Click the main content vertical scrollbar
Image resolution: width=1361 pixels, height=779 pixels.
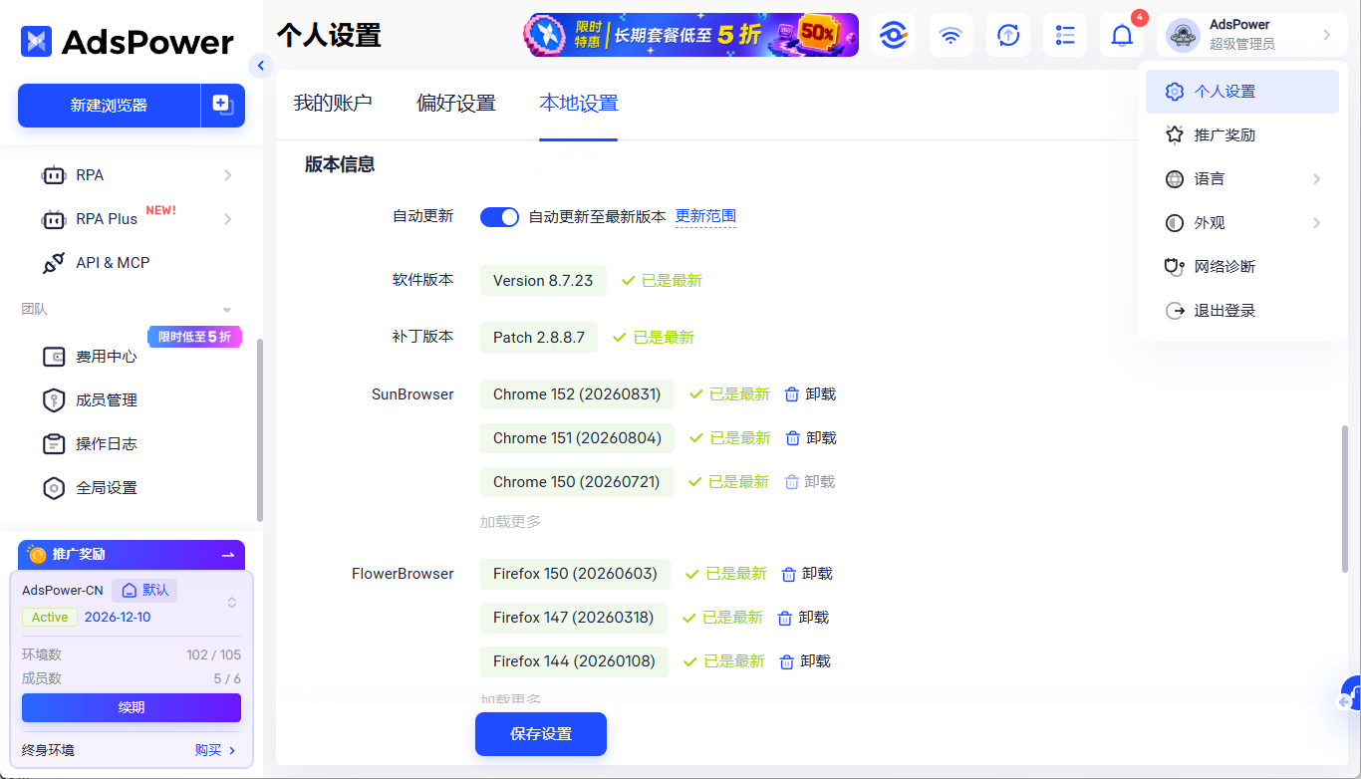coord(1345,498)
